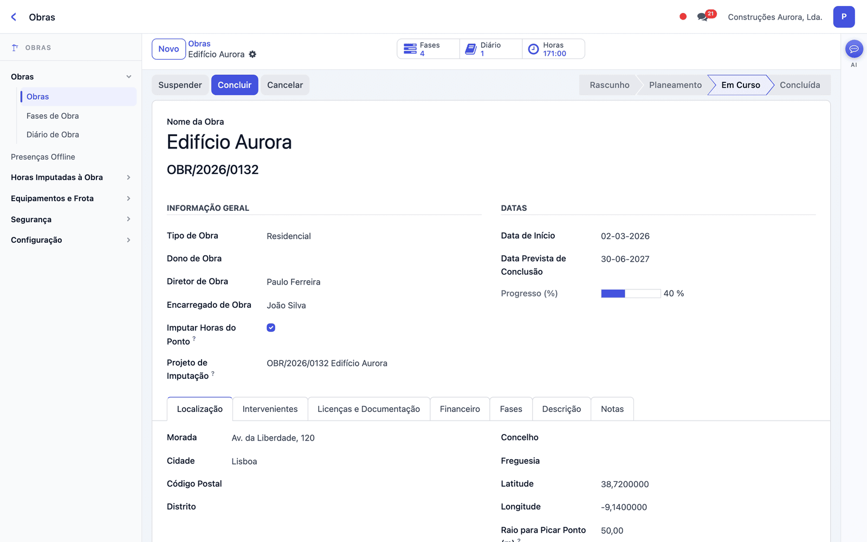Click the Suspender button
The width and height of the screenshot is (867, 542).
point(180,85)
